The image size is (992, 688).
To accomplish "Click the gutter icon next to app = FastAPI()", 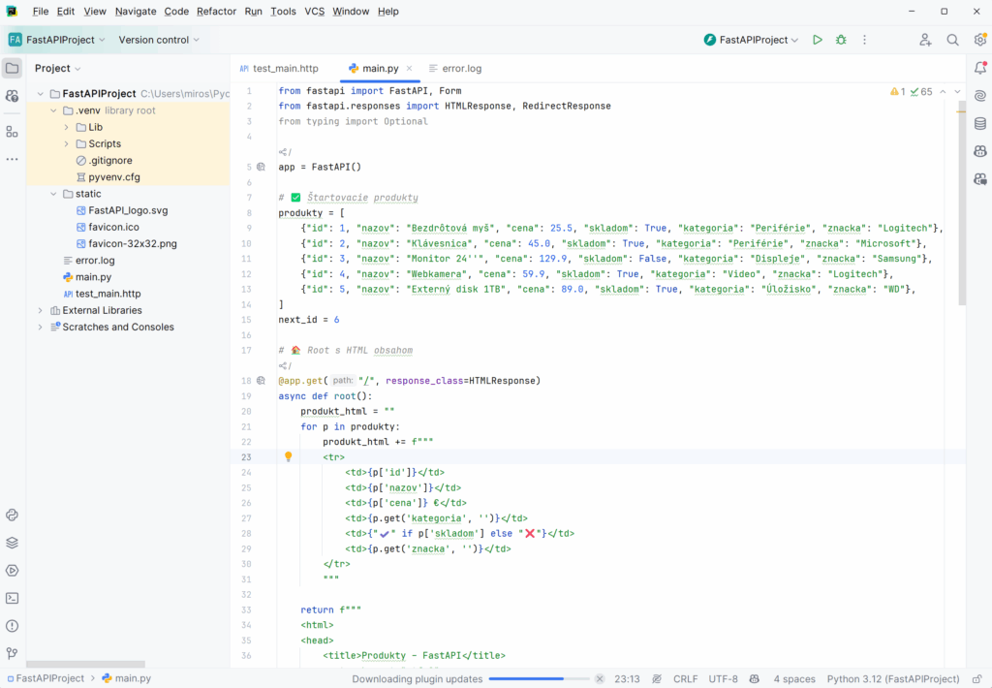I will 261,167.
